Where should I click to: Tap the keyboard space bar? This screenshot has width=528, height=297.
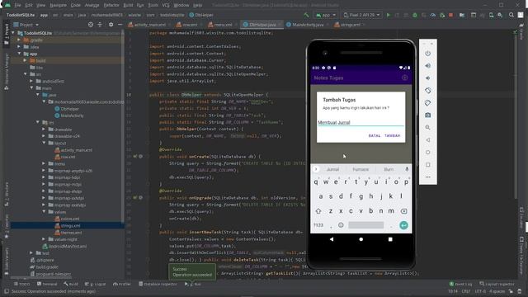pos(366,225)
